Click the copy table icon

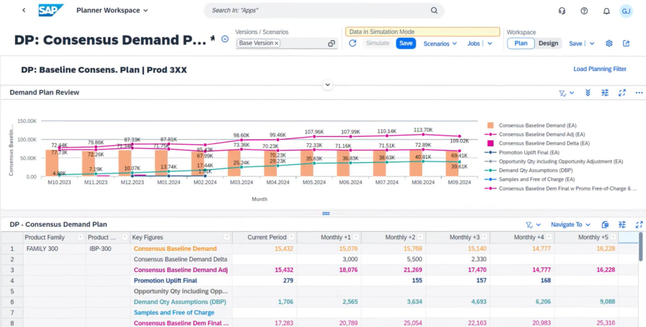coord(605,224)
